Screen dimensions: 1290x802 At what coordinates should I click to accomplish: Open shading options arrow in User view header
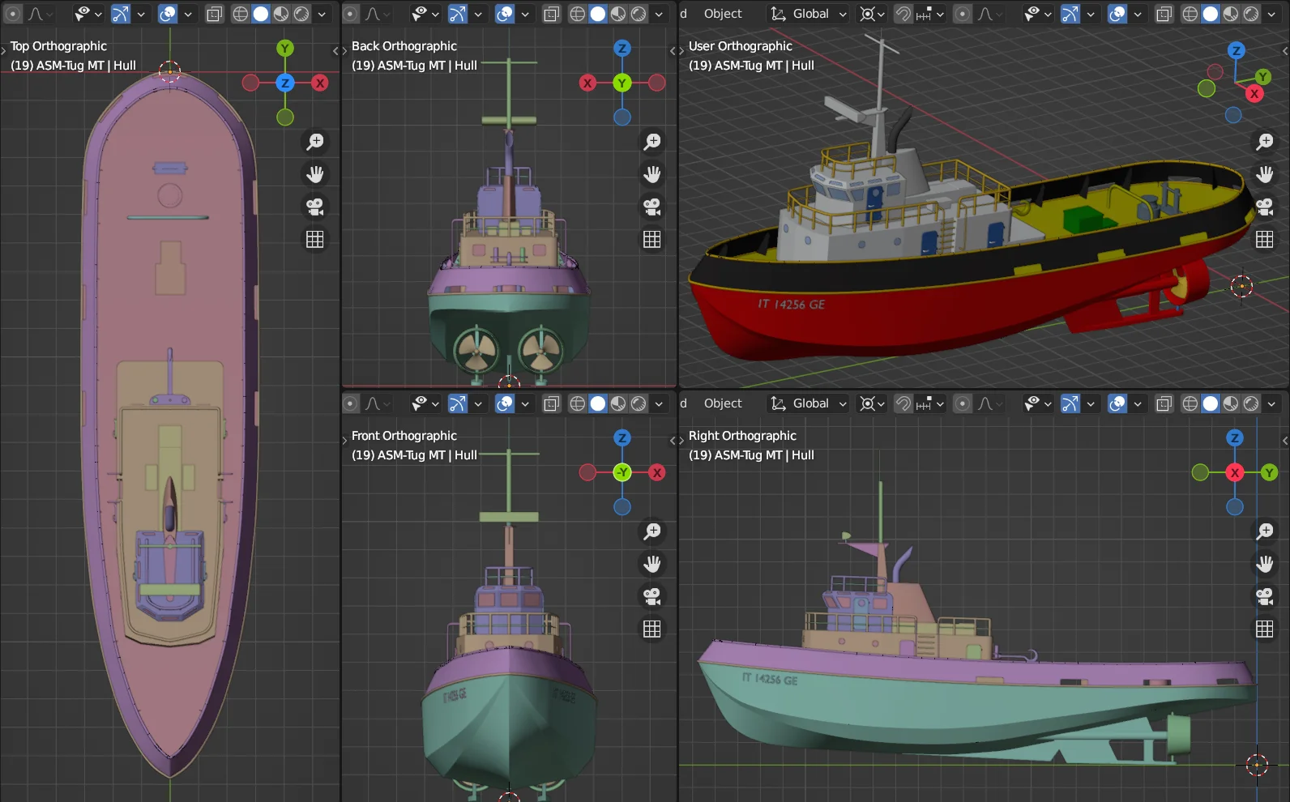point(1271,14)
